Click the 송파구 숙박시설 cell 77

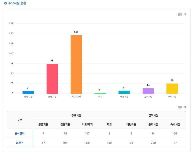pos(175,143)
